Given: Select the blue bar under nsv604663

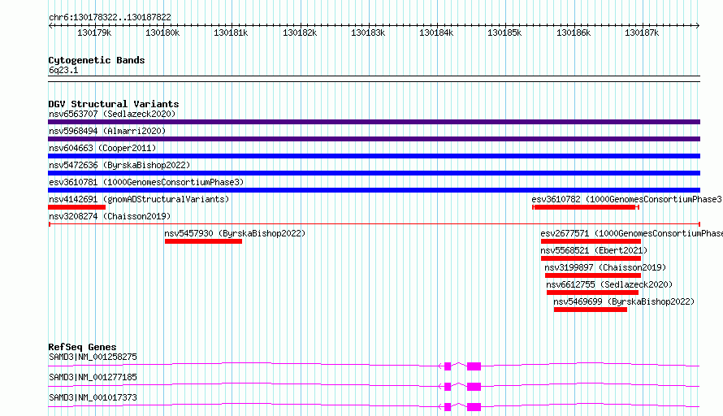Looking at the screenshot, I should point(374,156).
